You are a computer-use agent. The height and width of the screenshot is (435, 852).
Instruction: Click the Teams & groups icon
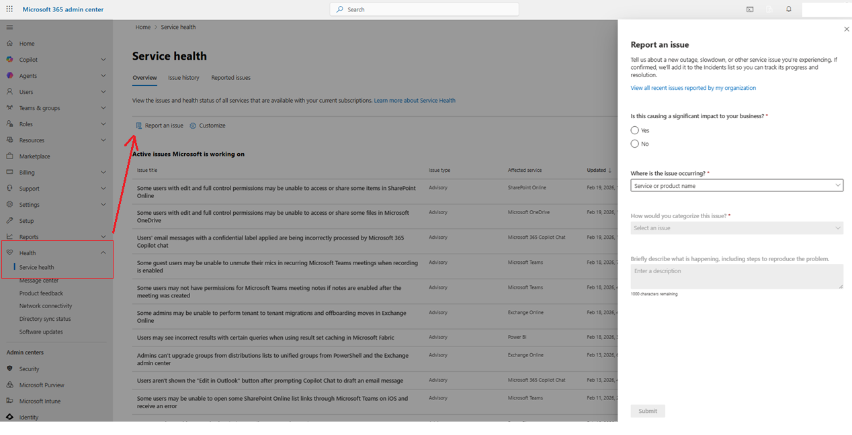9,108
